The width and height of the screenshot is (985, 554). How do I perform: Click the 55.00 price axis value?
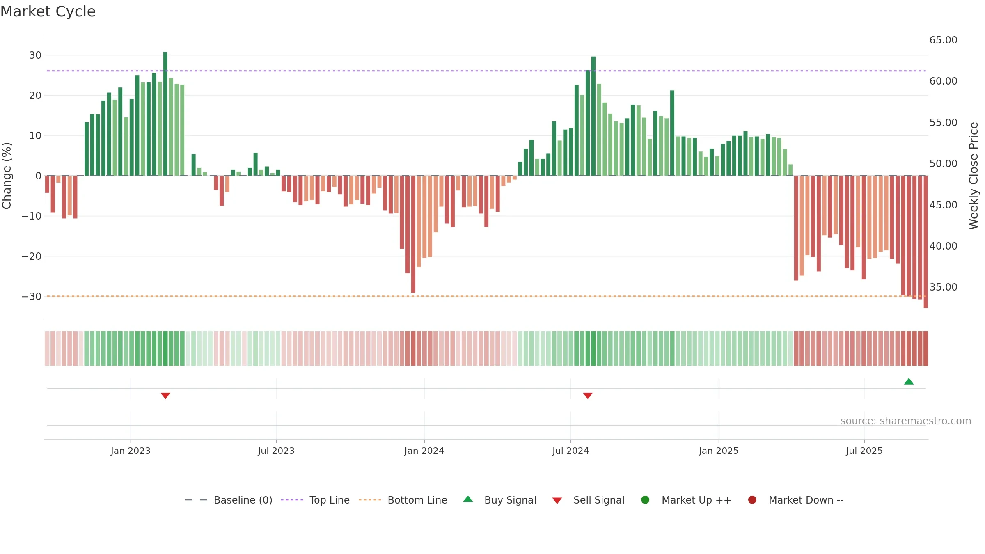click(943, 123)
